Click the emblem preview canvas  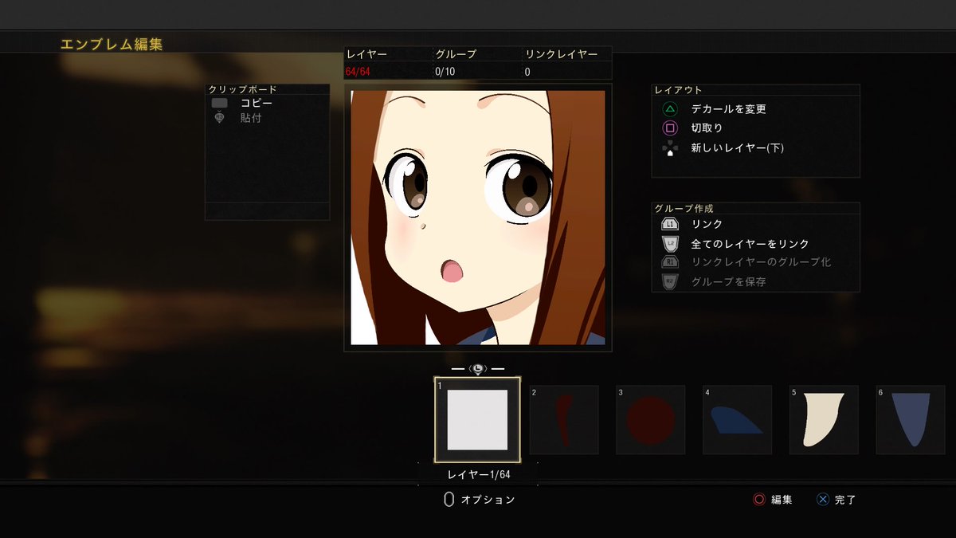pos(478,218)
